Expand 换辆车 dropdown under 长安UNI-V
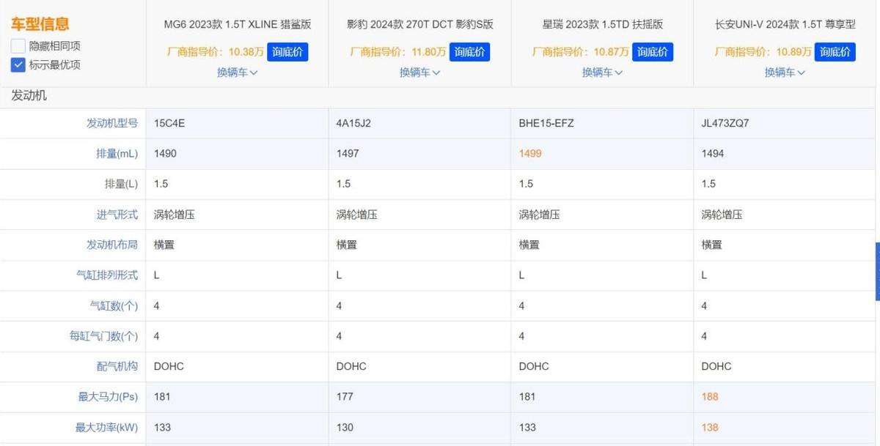Screen dimensions: 880x446 (785, 73)
